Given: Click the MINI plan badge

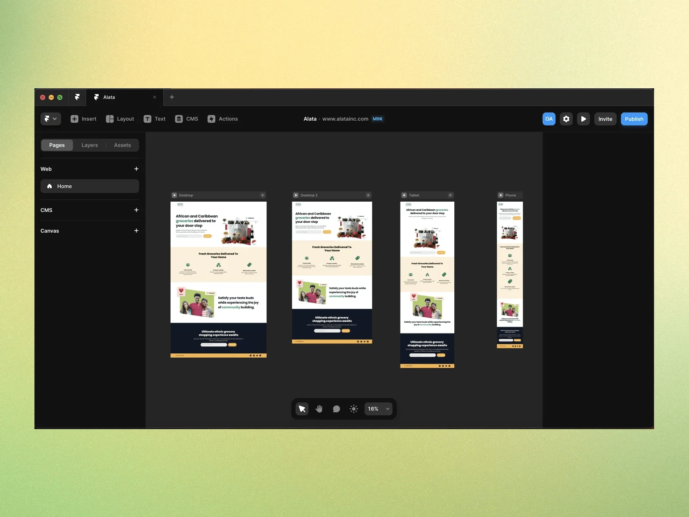Looking at the screenshot, I should pyautogui.click(x=378, y=119).
